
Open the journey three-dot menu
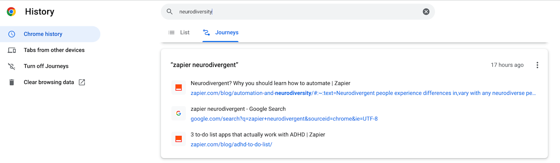coord(537,65)
